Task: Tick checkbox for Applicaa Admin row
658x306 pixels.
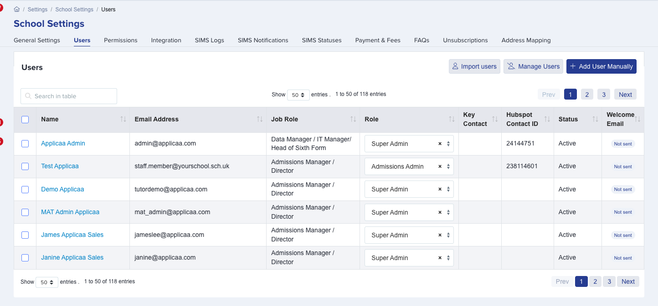Action: point(25,144)
